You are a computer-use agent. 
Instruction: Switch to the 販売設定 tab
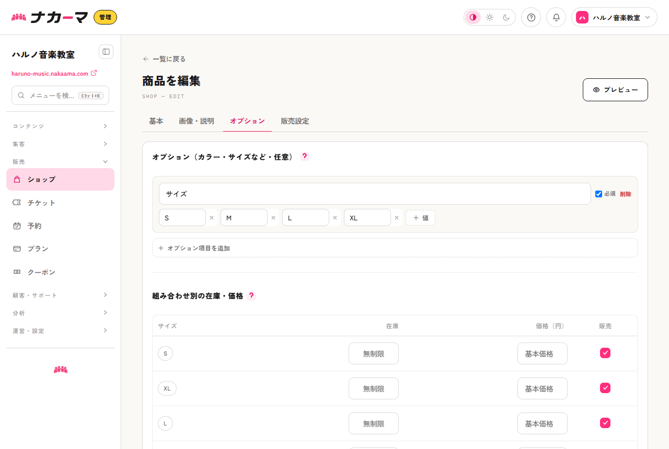point(295,121)
